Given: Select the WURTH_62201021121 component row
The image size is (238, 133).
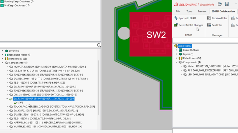Looking at the screenshot, I should pyautogui.click(x=48, y=126).
